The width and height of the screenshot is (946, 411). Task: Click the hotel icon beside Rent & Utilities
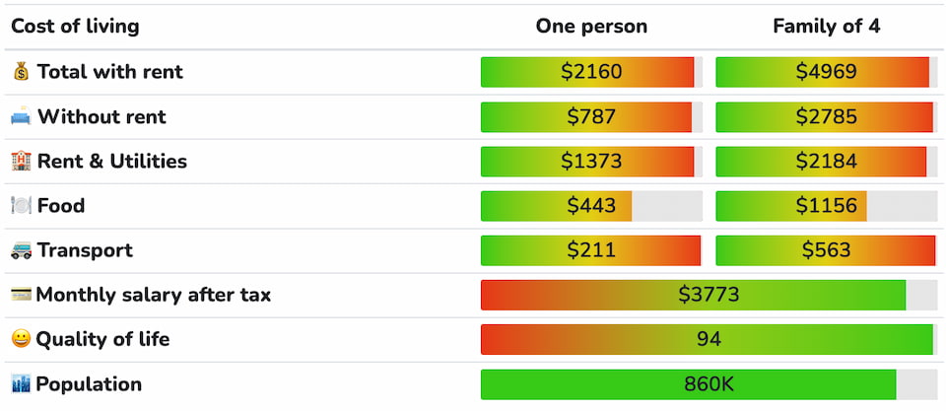click(x=21, y=161)
